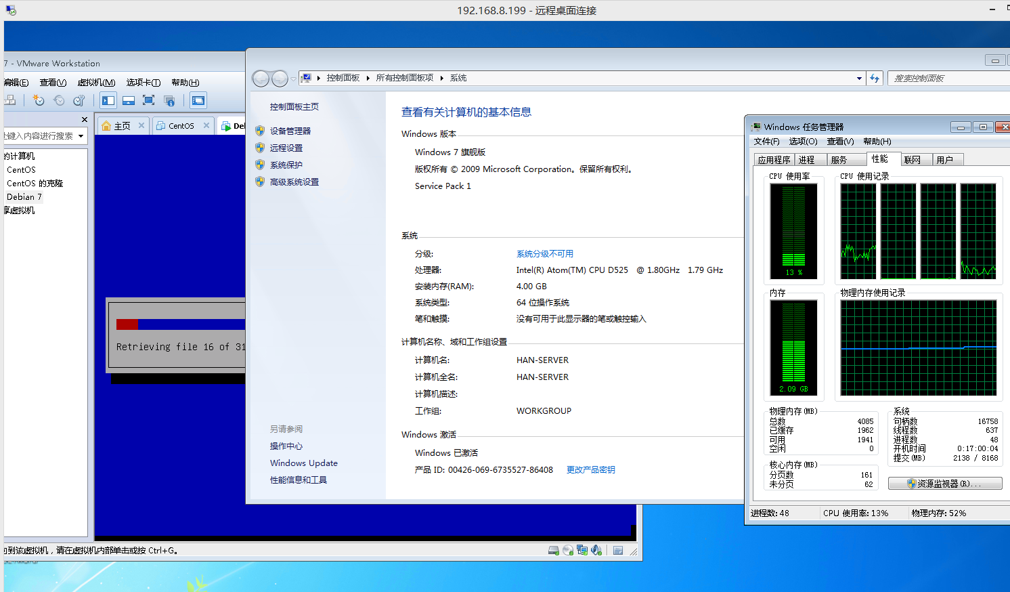Click the 系统分级不可用 link

coord(545,254)
